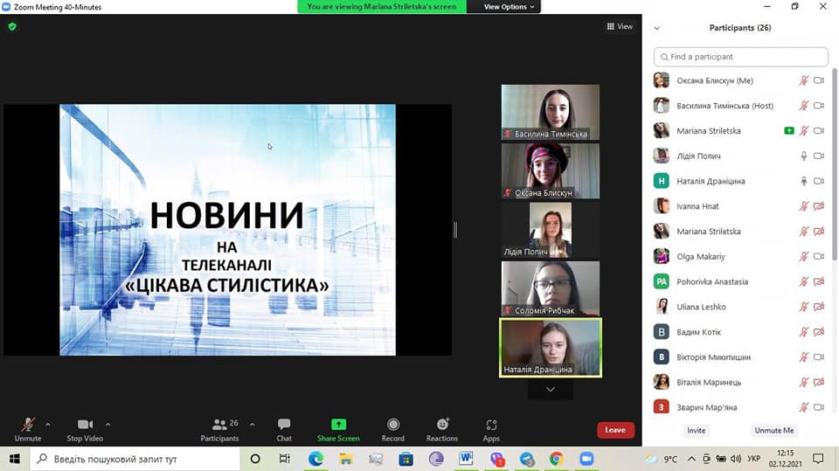
Task: Click the red Leave button
Action: point(615,430)
